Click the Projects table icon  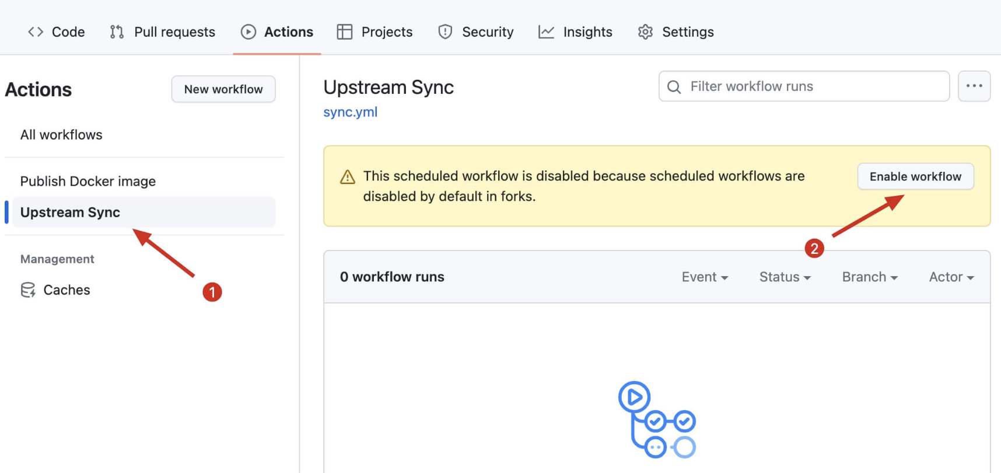[345, 32]
